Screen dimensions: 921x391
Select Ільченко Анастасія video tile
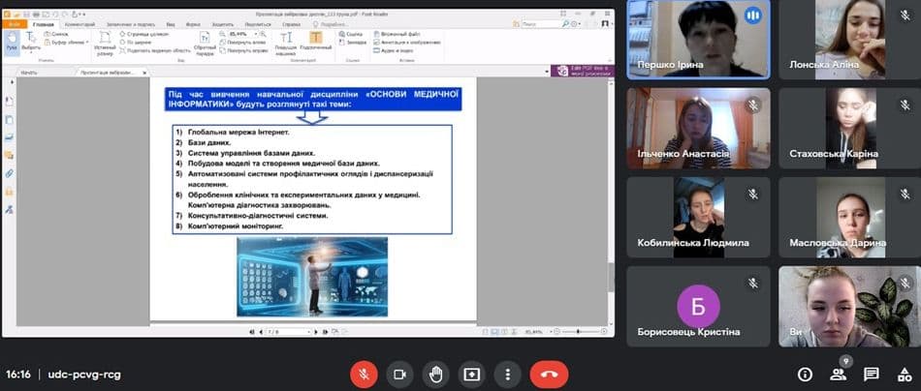(698, 129)
